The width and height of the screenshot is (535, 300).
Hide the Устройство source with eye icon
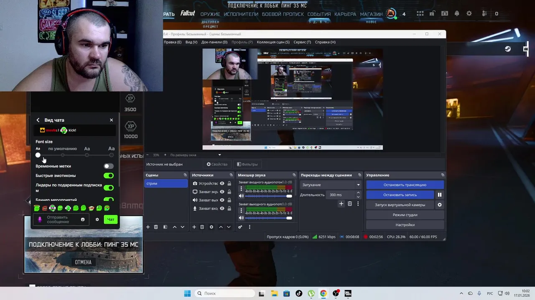click(x=222, y=184)
